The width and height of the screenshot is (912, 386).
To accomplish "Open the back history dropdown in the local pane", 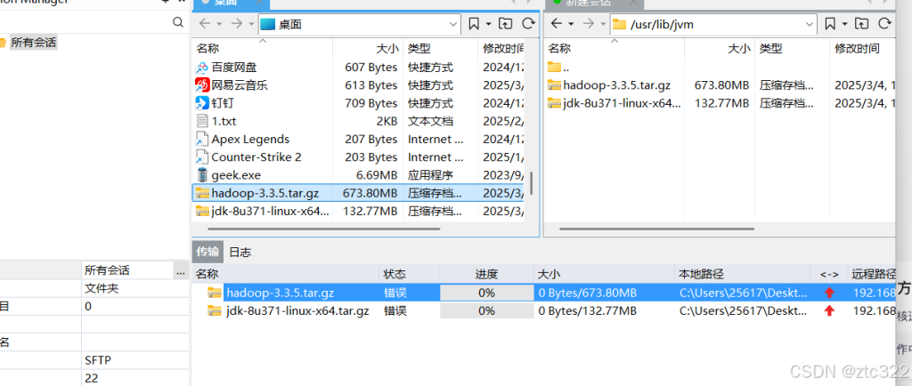I will (x=219, y=24).
